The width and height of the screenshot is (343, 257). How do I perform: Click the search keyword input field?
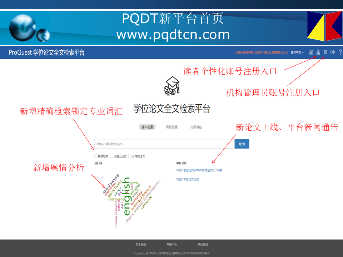click(164, 144)
